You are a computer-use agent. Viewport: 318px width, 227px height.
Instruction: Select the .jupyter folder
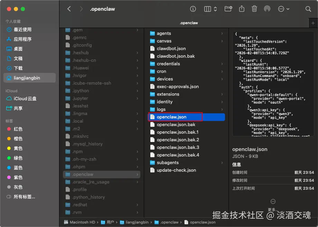pyautogui.click(x=102, y=98)
